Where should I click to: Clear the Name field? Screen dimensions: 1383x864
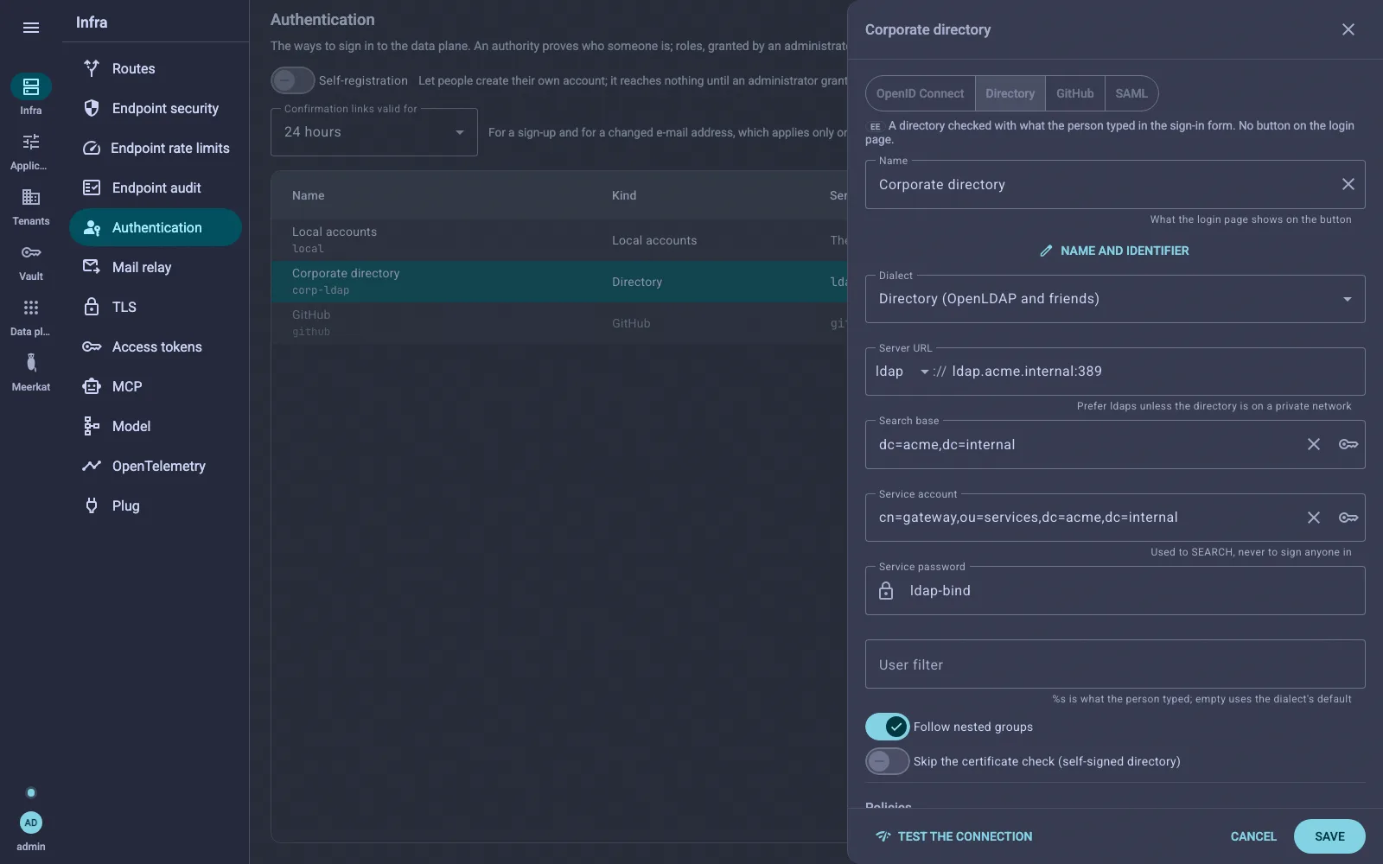point(1348,184)
